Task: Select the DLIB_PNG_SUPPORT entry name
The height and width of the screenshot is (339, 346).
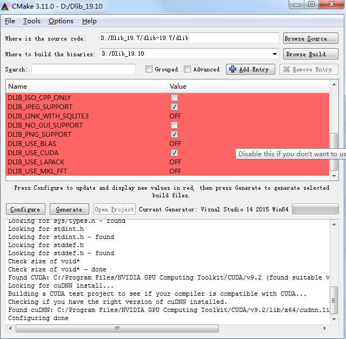Action: click(39, 135)
